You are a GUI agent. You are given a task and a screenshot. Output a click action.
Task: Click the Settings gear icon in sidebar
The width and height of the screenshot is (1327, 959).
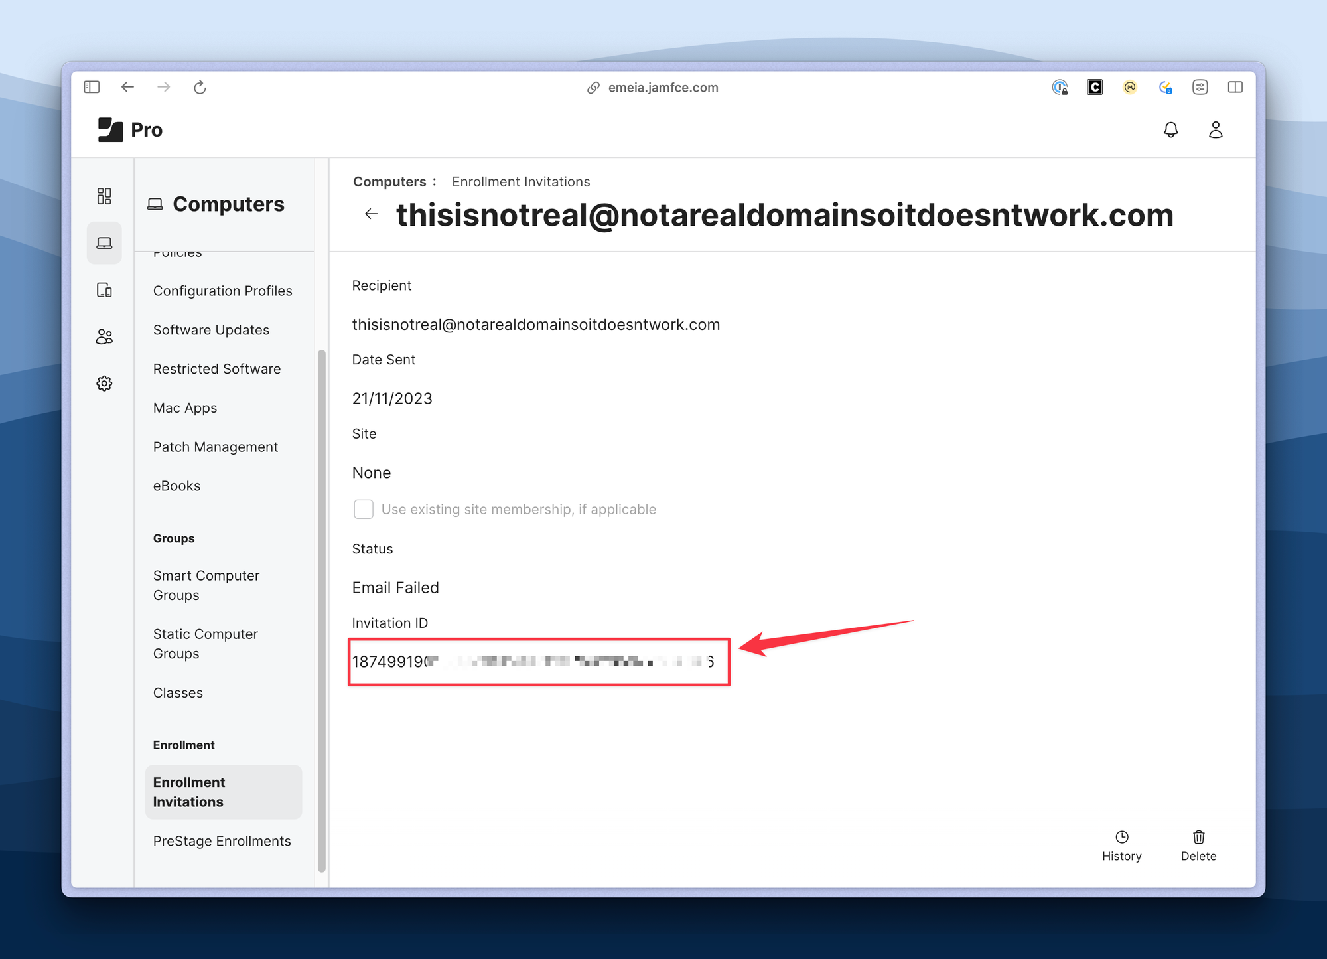coord(103,382)
